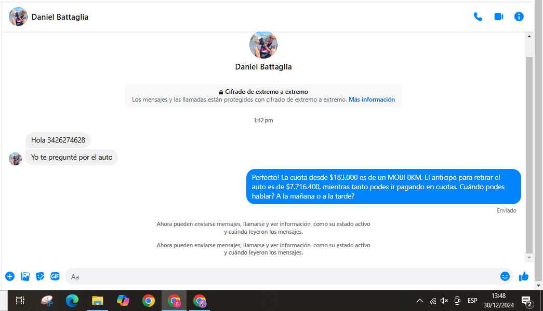Click the large centered profile picture

coord(263,45)
